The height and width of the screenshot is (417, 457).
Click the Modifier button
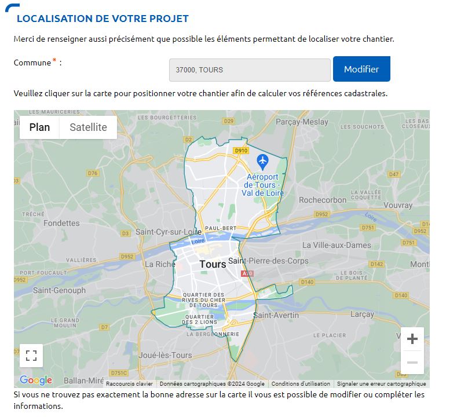(x=361, y=69)
